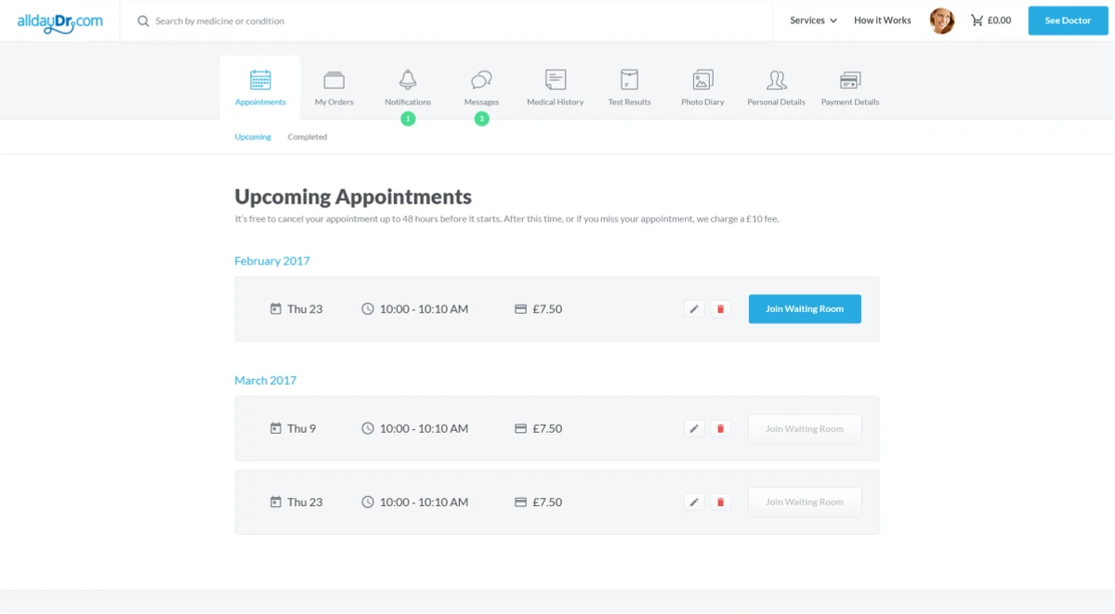Open the How it Works link

[882, 20]
